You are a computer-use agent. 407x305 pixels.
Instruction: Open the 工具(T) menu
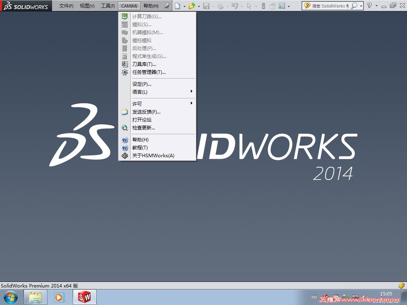(x=108, y=6)
